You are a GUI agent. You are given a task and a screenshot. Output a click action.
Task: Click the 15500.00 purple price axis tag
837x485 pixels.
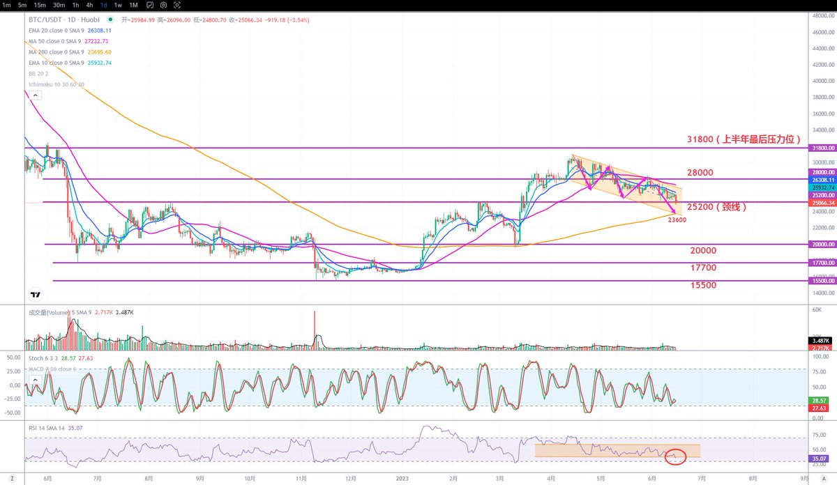click(822, 281)
